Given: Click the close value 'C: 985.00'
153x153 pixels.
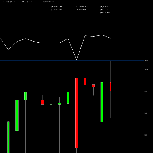Looking at the screenshot, I should pyautogui.click(x=56, y=10).
